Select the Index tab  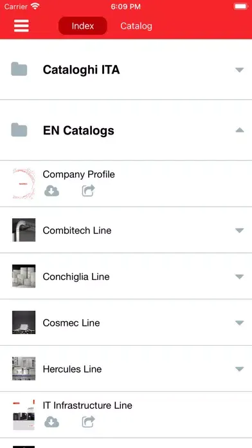coord(83,26)
